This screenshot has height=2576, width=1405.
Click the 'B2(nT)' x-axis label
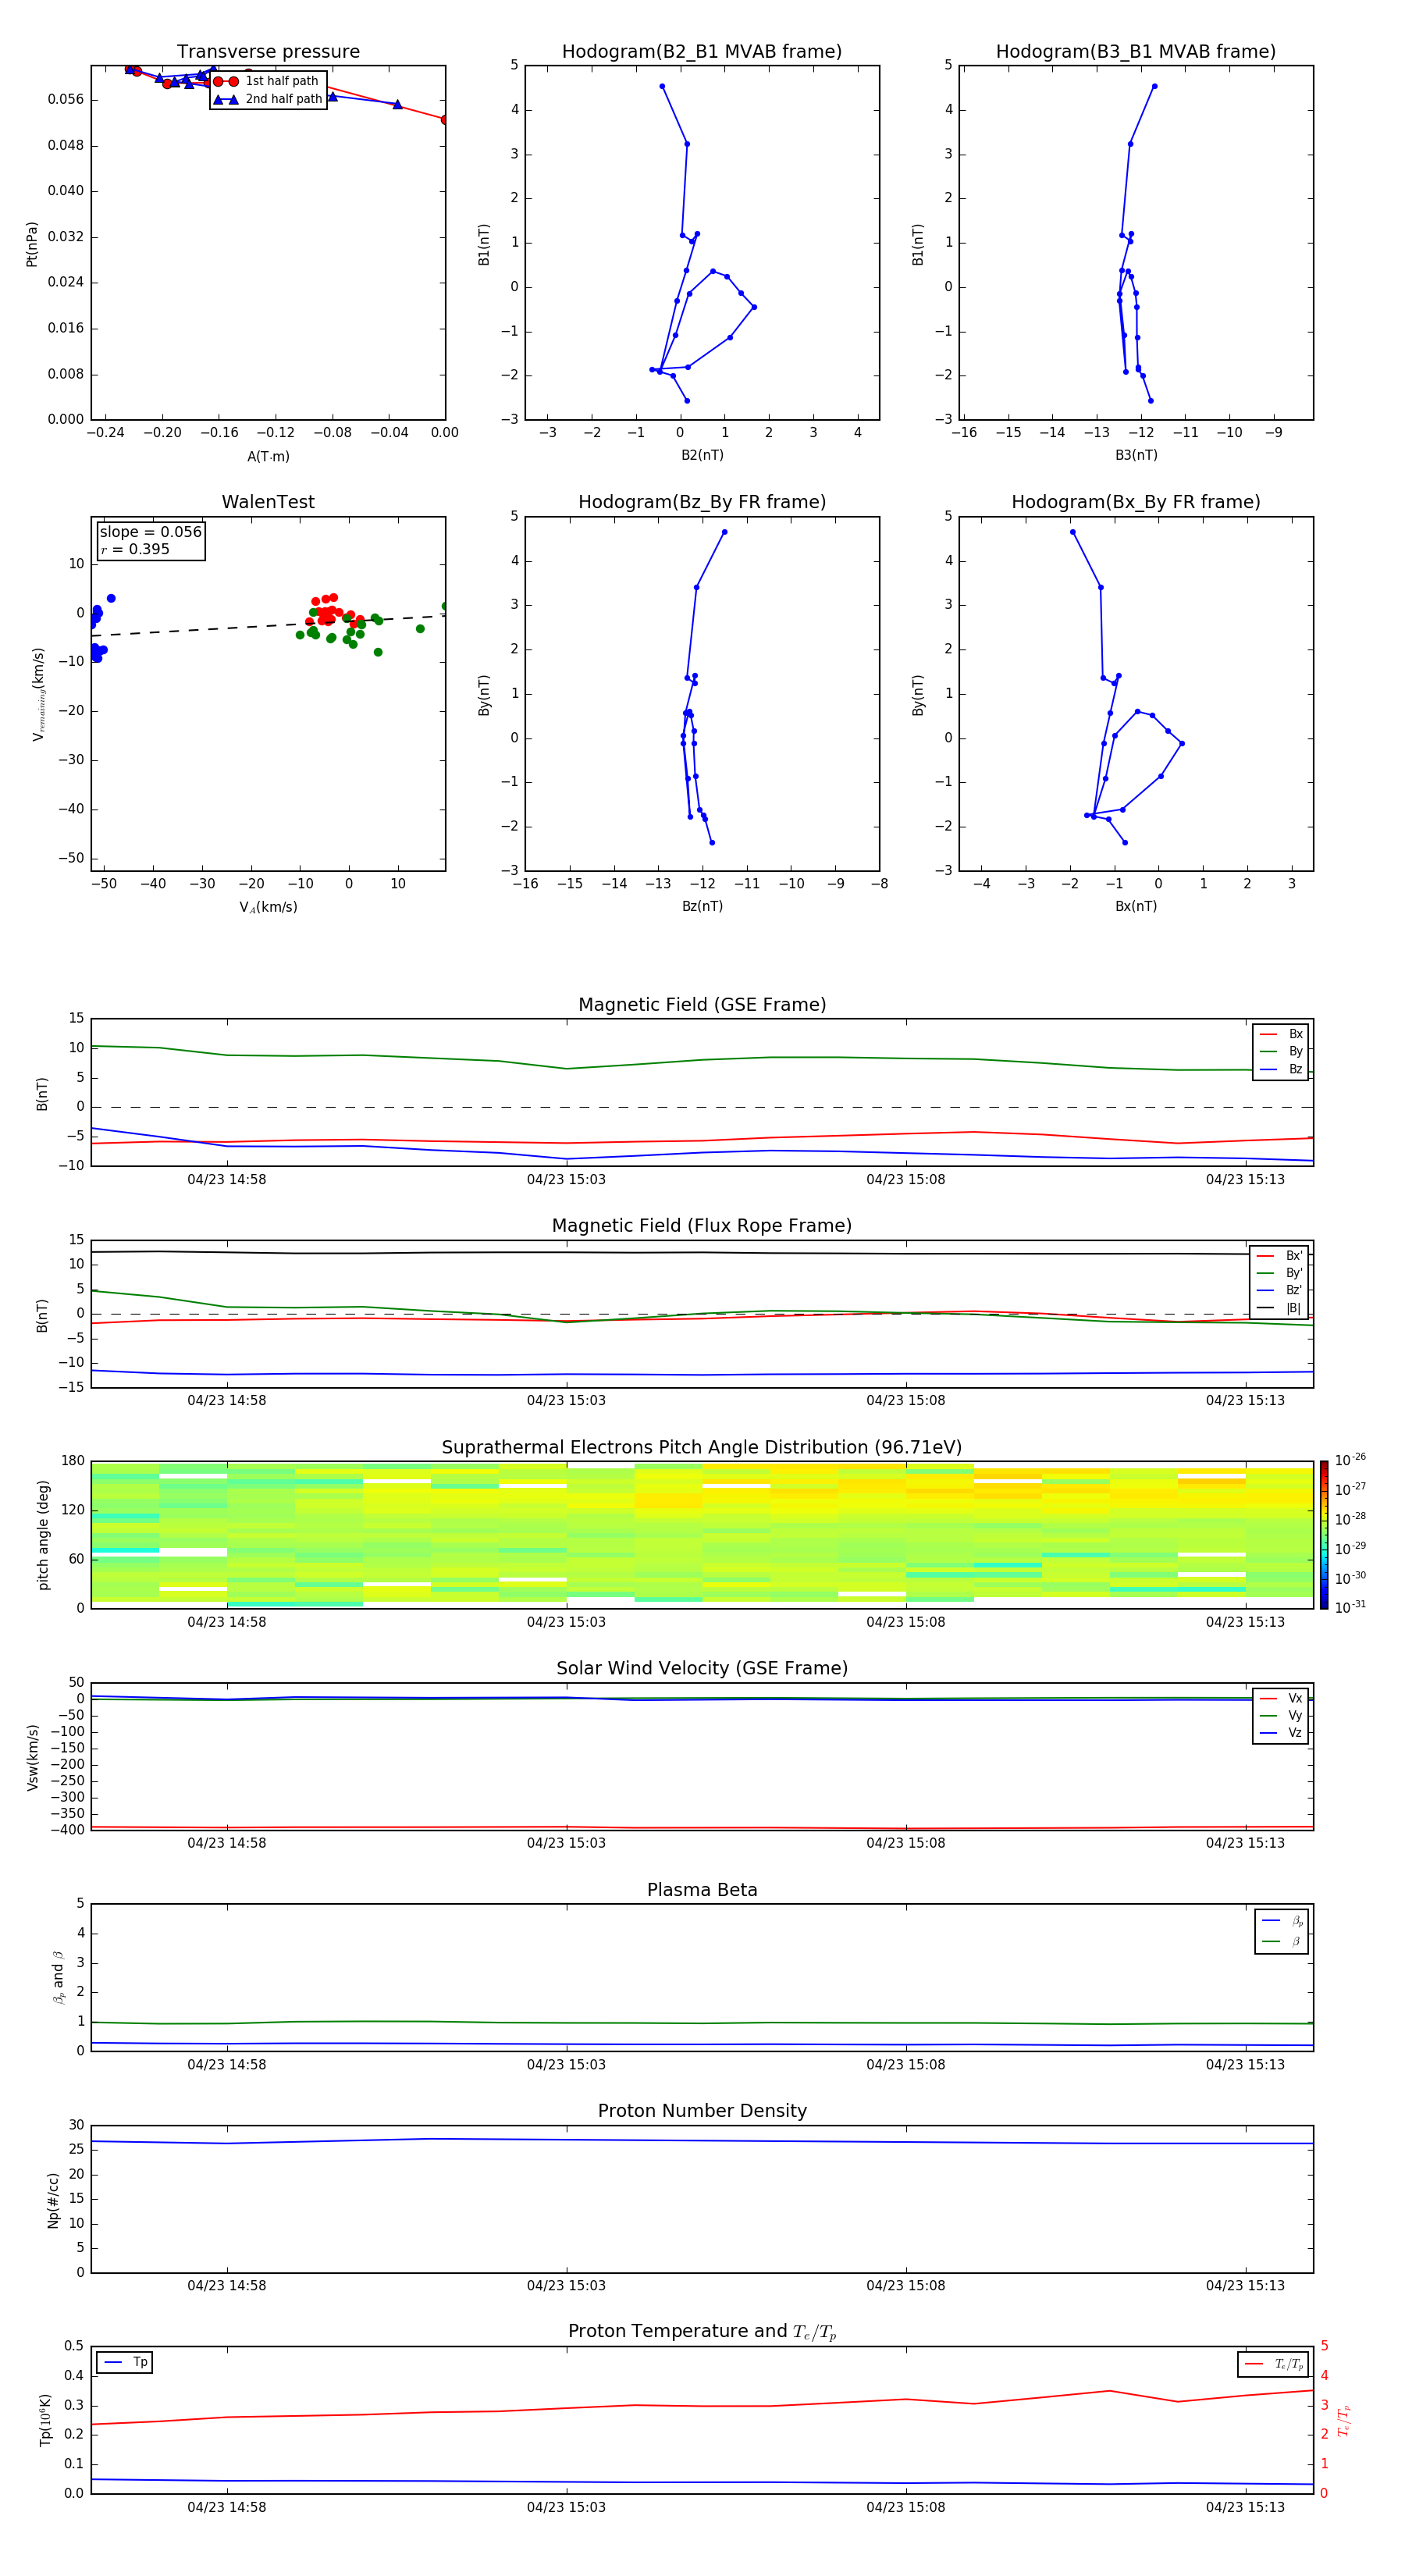tap(702, 455)
